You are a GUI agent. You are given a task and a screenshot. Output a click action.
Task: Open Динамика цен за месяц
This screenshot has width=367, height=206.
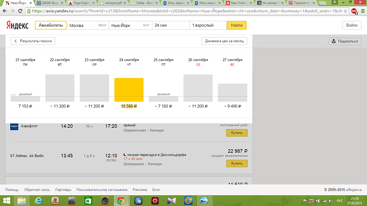click(224, 41)
